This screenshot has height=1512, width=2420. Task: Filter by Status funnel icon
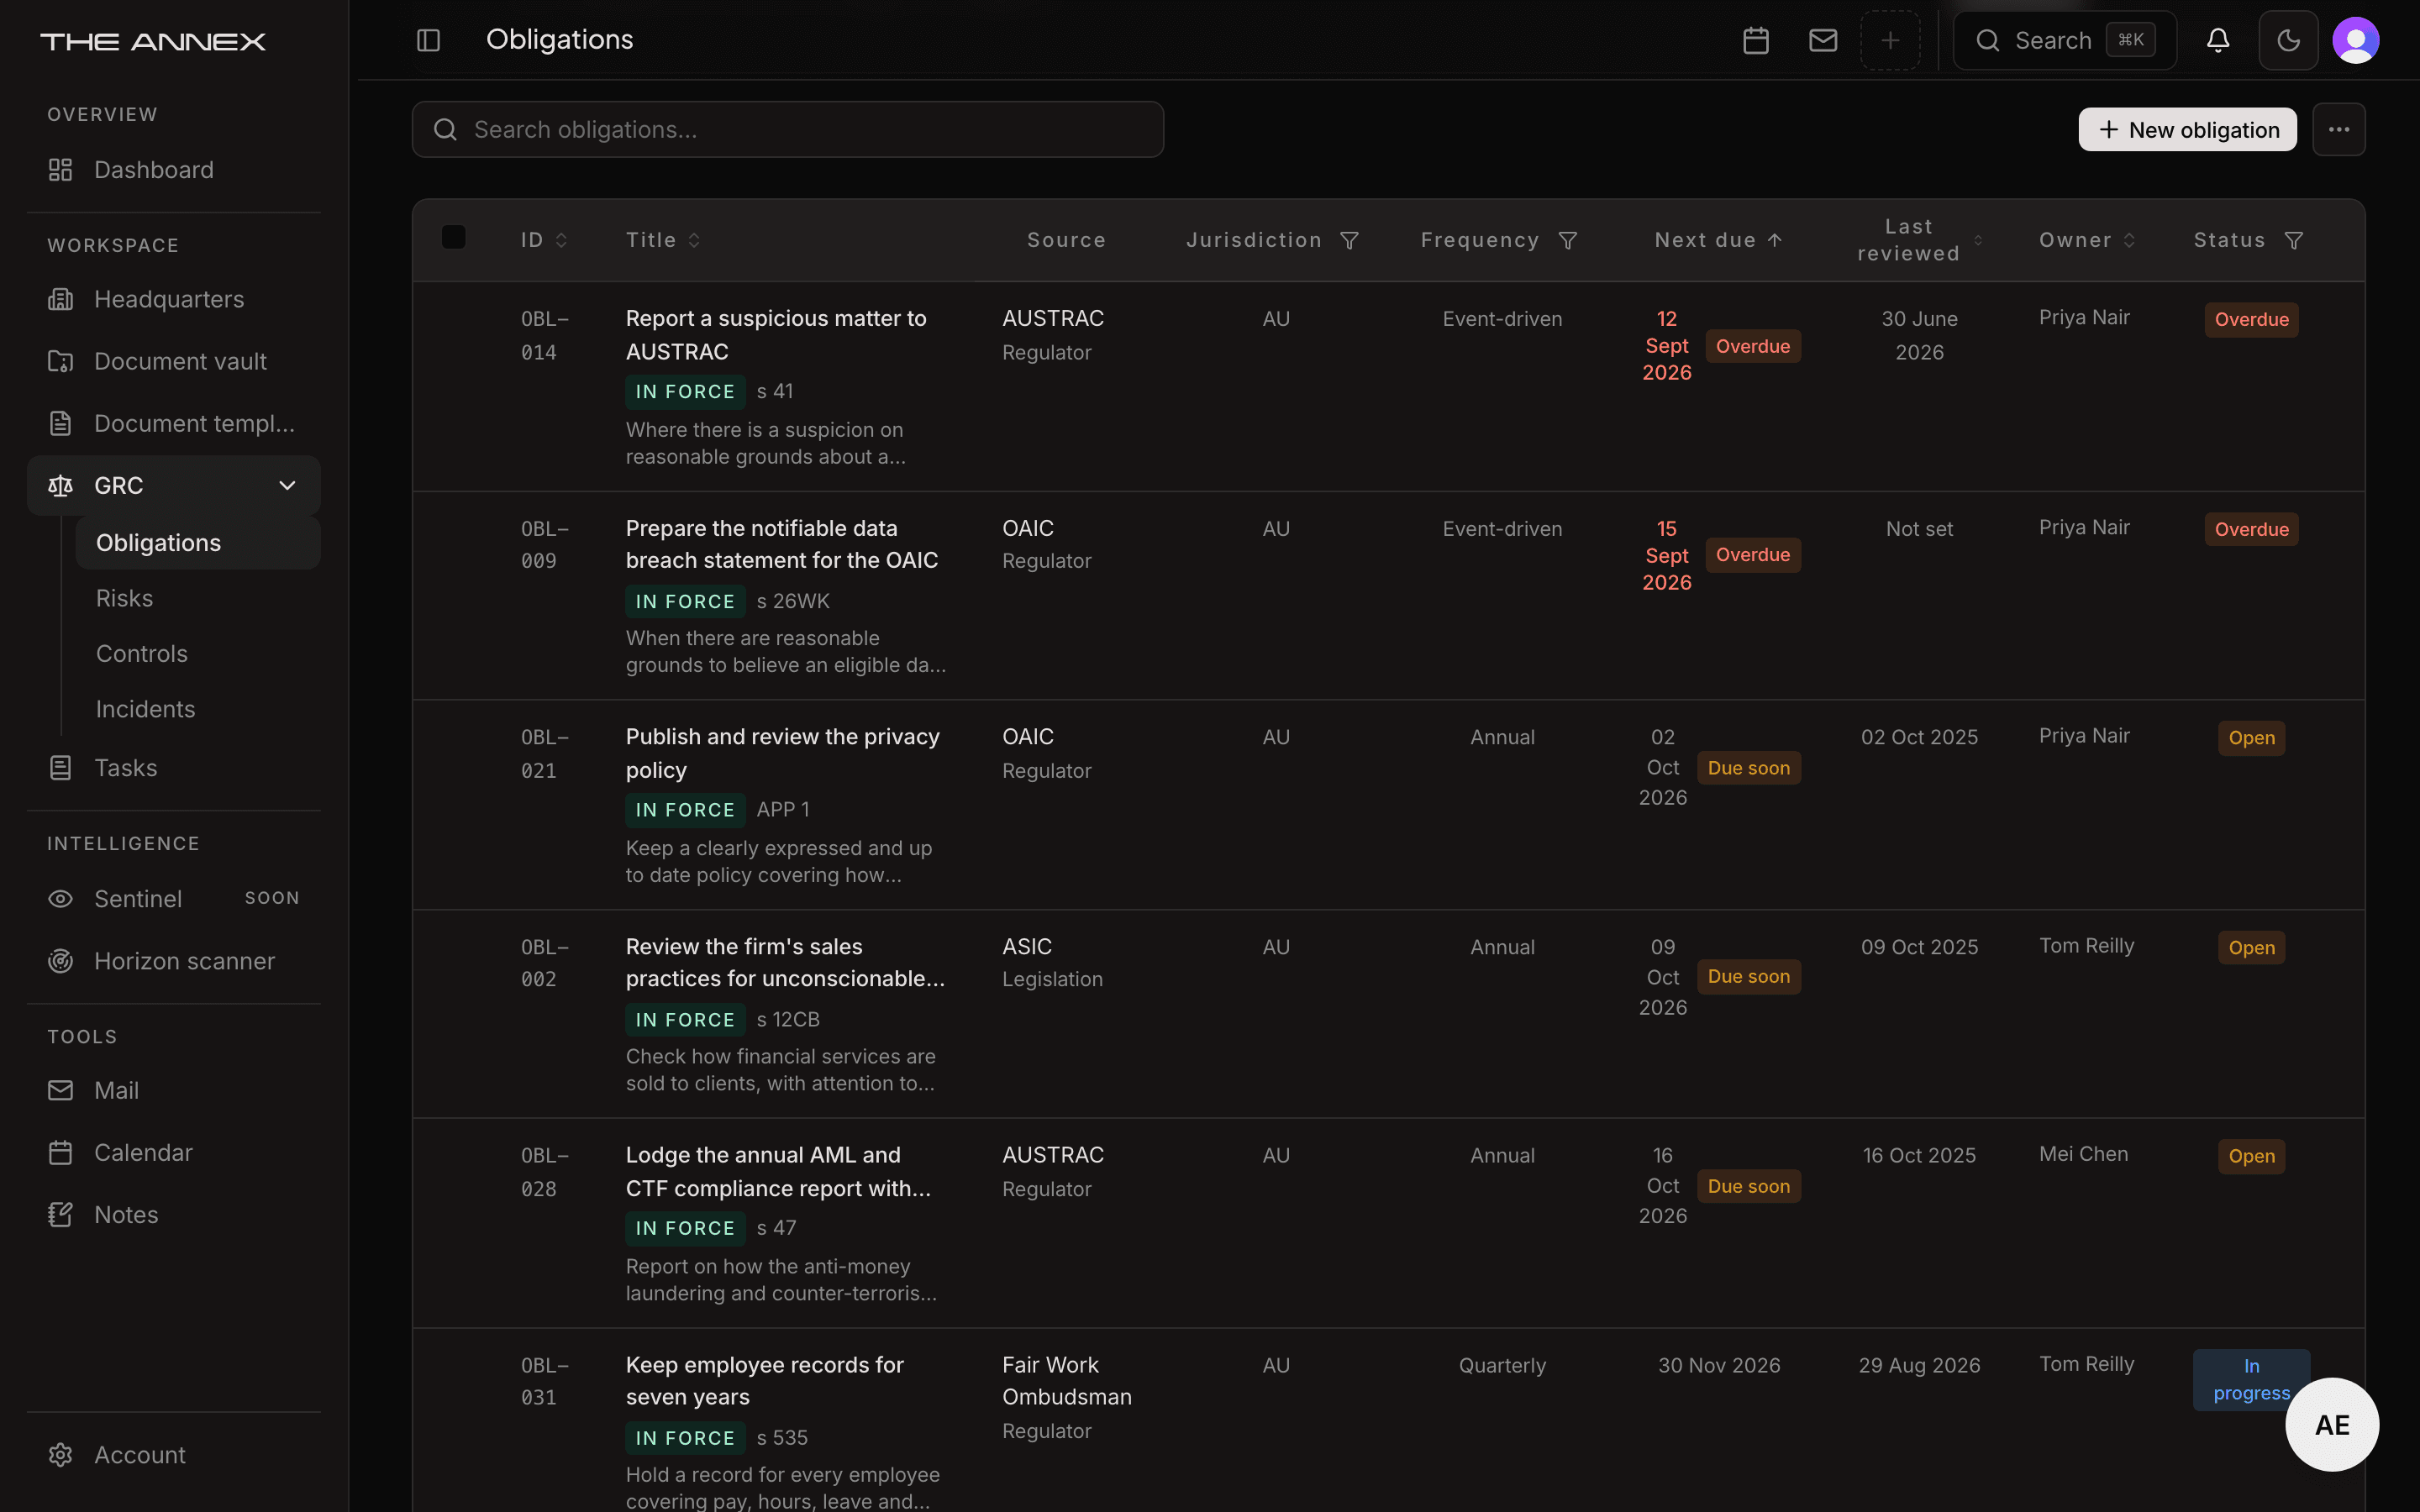coord(2294,240)
